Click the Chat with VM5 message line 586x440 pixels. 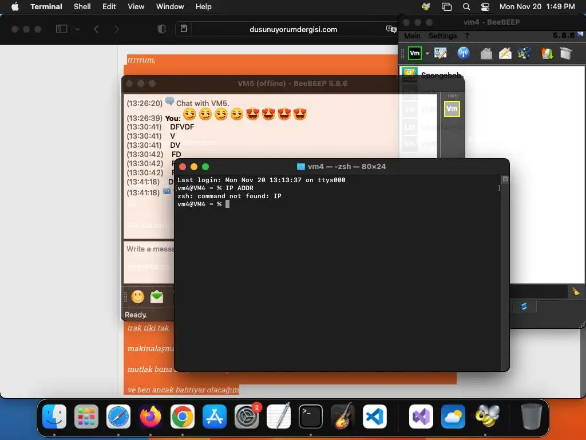coord(203,103)
